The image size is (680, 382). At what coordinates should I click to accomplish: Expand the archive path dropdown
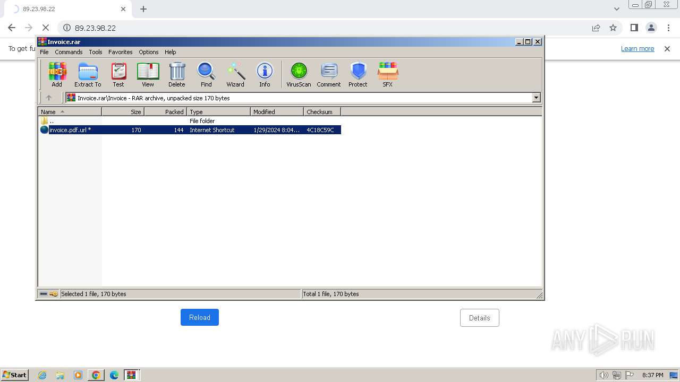point(536,98)
